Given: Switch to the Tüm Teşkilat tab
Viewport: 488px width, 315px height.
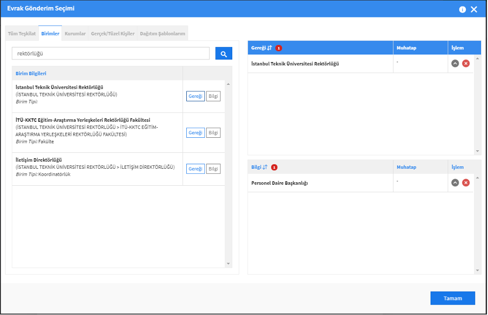Looking at the screenshot, I should coord(22,33).
